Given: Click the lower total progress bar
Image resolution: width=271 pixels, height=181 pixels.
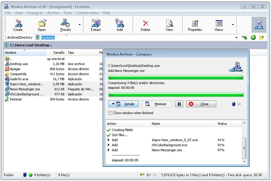Looking at the screenshot, I should [176, 95].
